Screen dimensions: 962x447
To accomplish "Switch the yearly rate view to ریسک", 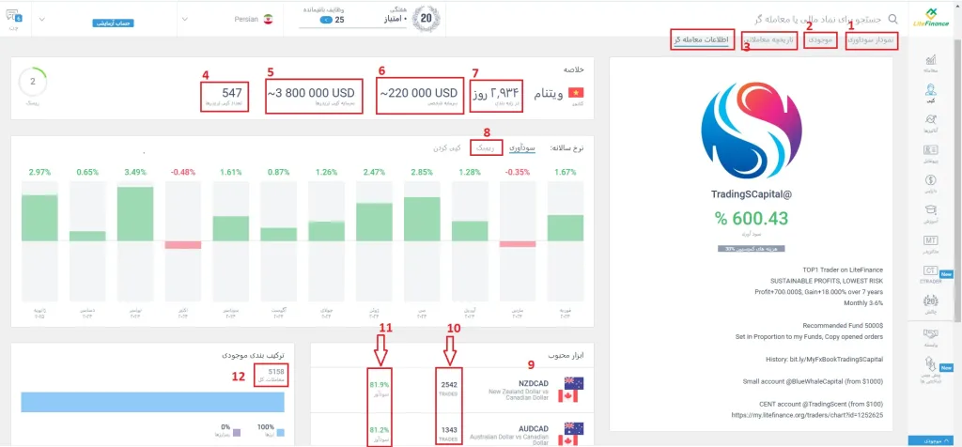I will click(485, 148).
